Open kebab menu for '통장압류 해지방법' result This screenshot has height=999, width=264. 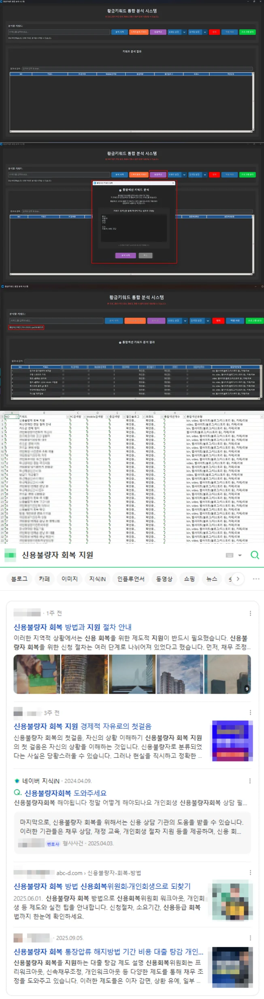point(250,938)
